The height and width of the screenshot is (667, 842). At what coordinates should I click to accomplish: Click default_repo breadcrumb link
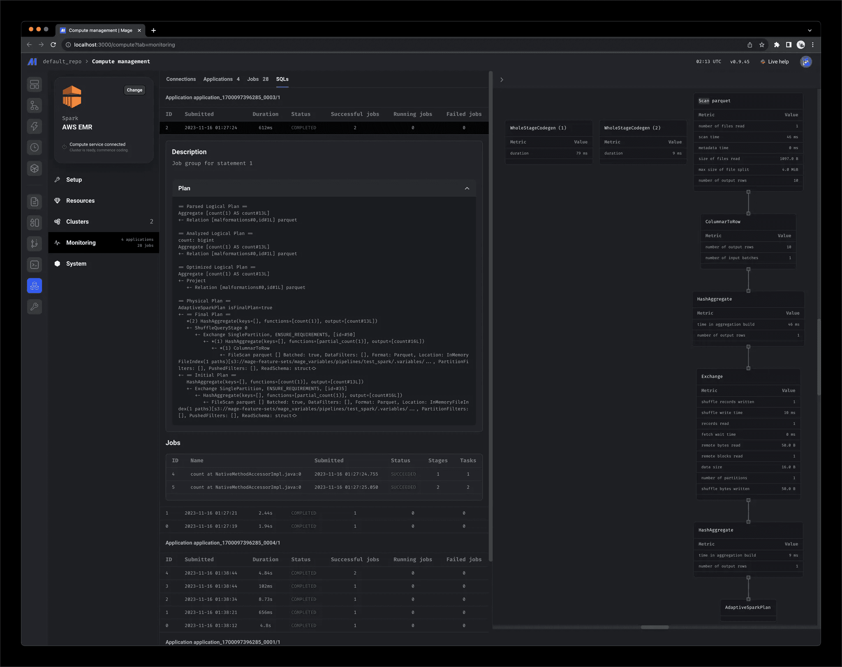[62, 62]
